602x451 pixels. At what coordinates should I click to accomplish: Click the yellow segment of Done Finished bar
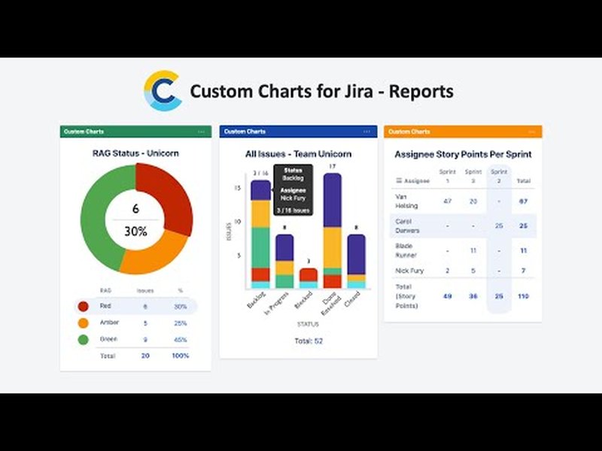tap(333, 248)
